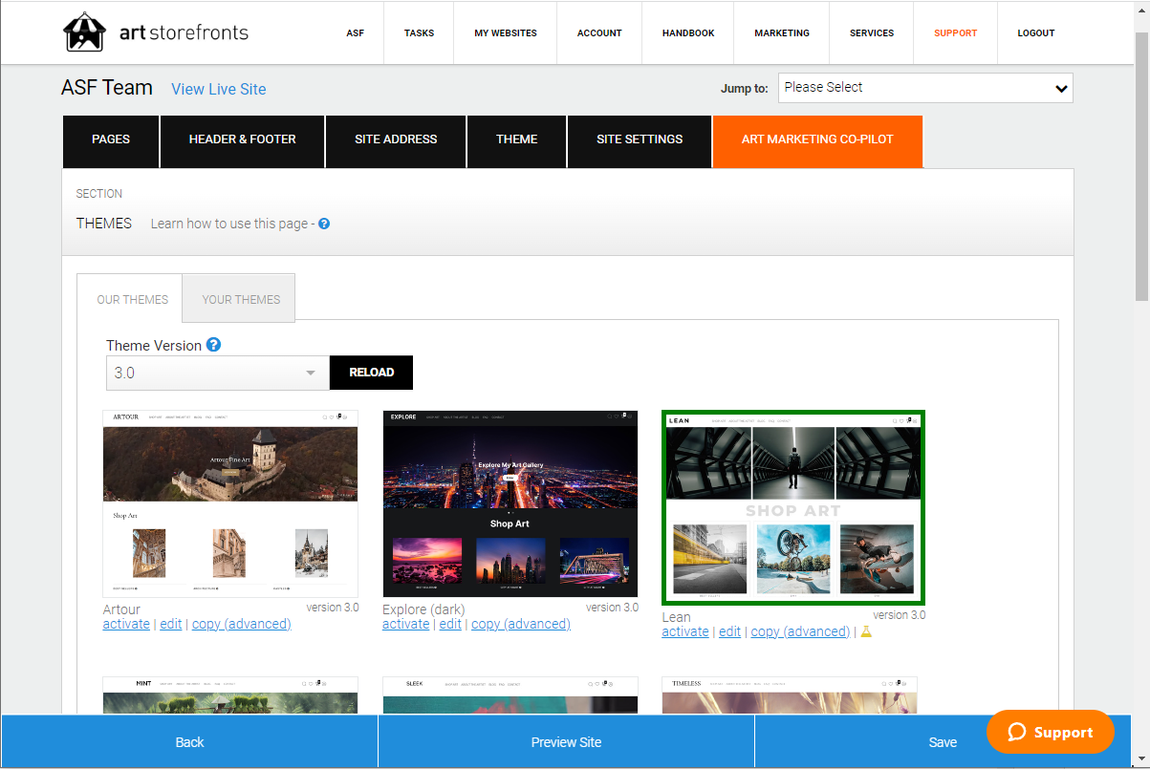Select the Lean theme thumbnail
The height and width of the screenshot is (769, 1150).
793,507
